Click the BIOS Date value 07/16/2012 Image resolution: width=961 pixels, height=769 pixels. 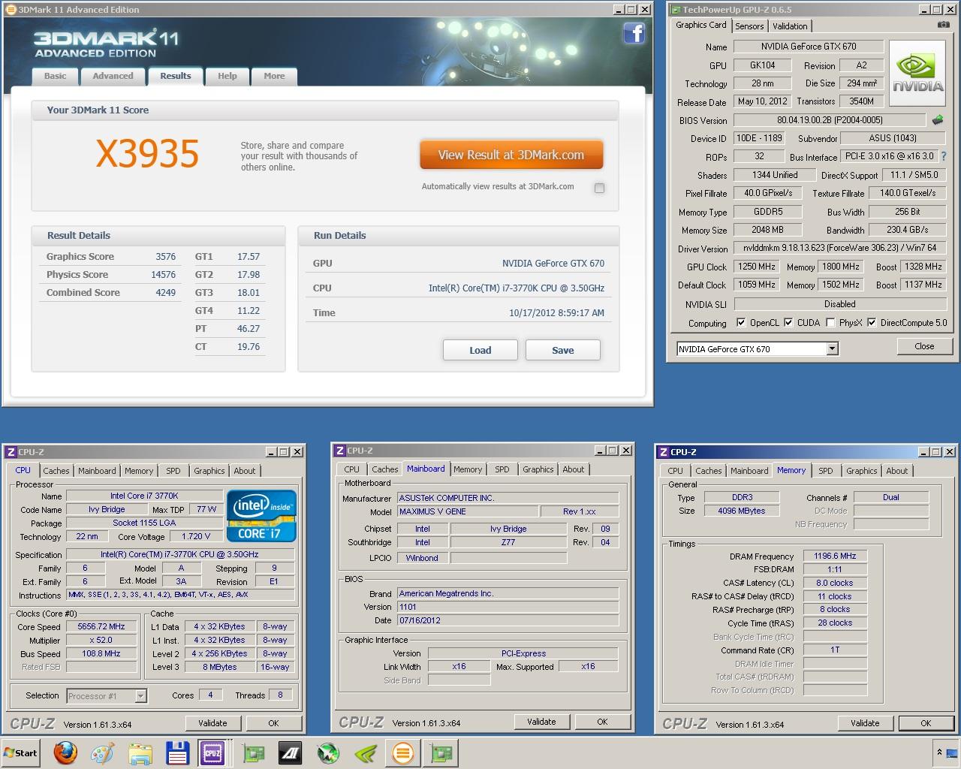[x=508, y=620]
